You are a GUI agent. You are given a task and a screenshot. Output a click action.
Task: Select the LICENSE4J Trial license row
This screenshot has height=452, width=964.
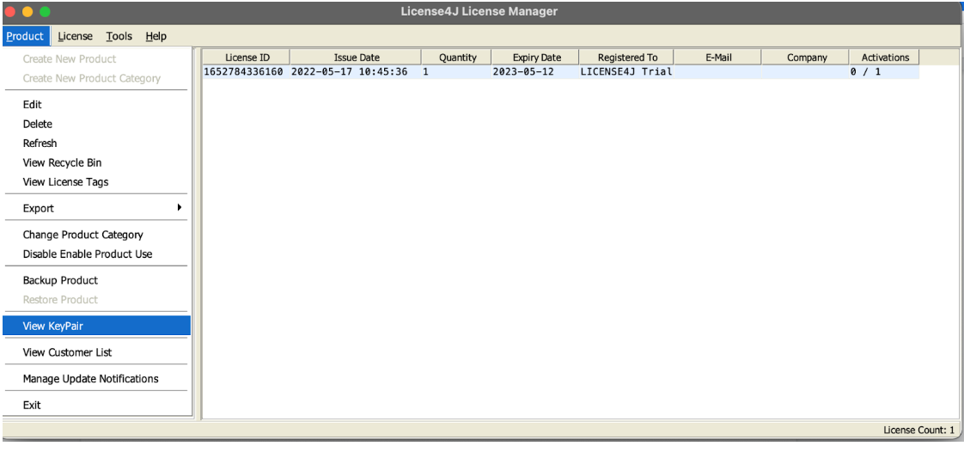625,72
